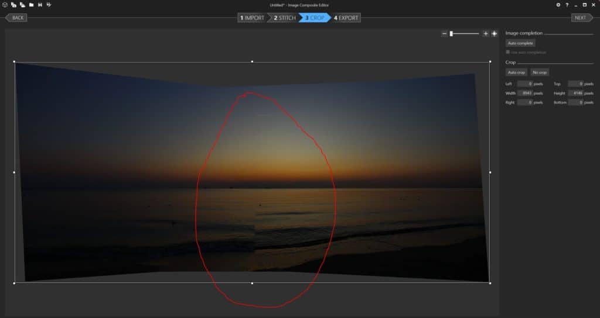
Task: Click the fit-to-window zoom icon
Action: click(x=494, y=34)
